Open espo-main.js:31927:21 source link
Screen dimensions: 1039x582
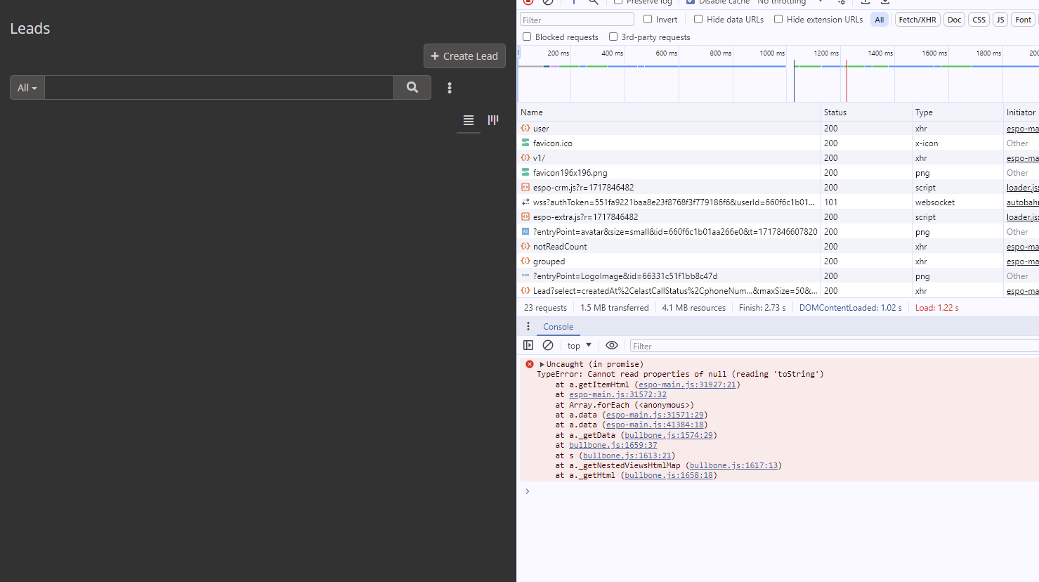[x=687, y=384]
